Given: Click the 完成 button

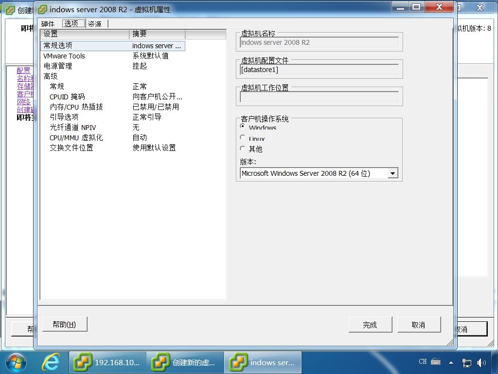Looking at the screenshot, I should (x=370, y=325).
